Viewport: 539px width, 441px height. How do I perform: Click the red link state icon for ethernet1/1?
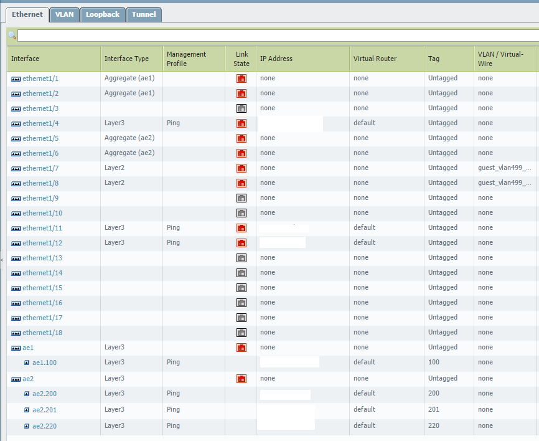[x=241, y=78]
